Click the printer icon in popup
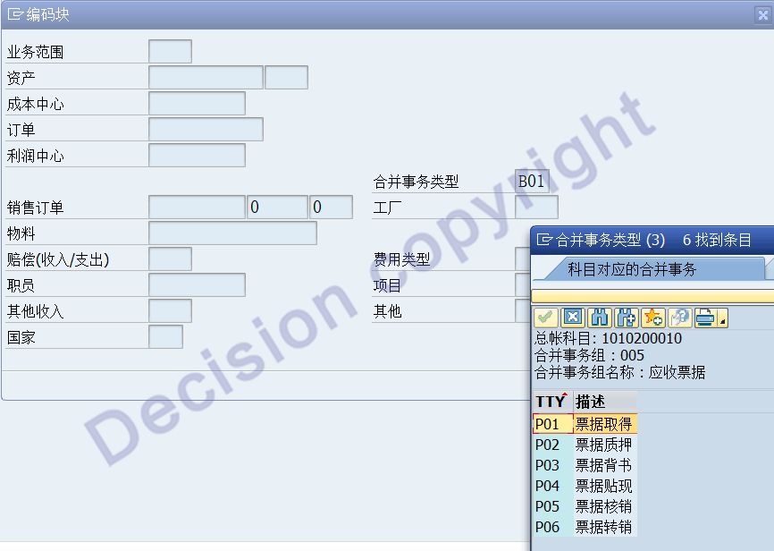774x551 pixels. 706,318
